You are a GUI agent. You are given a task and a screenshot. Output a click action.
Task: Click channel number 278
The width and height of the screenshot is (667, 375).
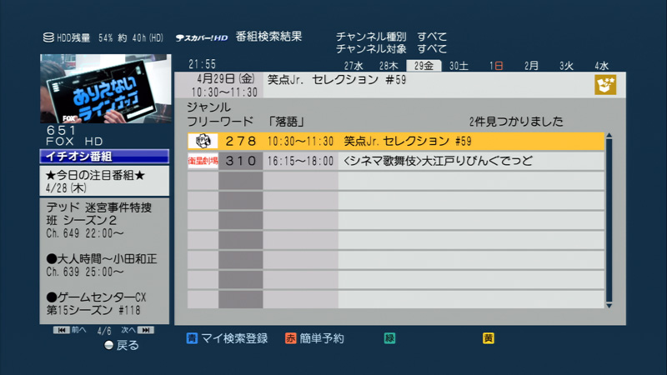[x=241, y=141]
